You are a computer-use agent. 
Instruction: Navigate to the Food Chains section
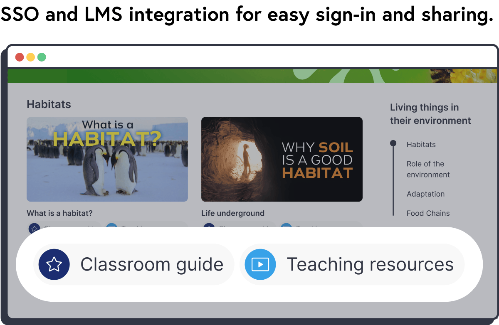pos(428,213)
